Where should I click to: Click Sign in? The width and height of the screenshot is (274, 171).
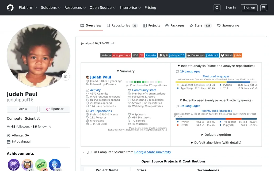(x=230, y=8)
